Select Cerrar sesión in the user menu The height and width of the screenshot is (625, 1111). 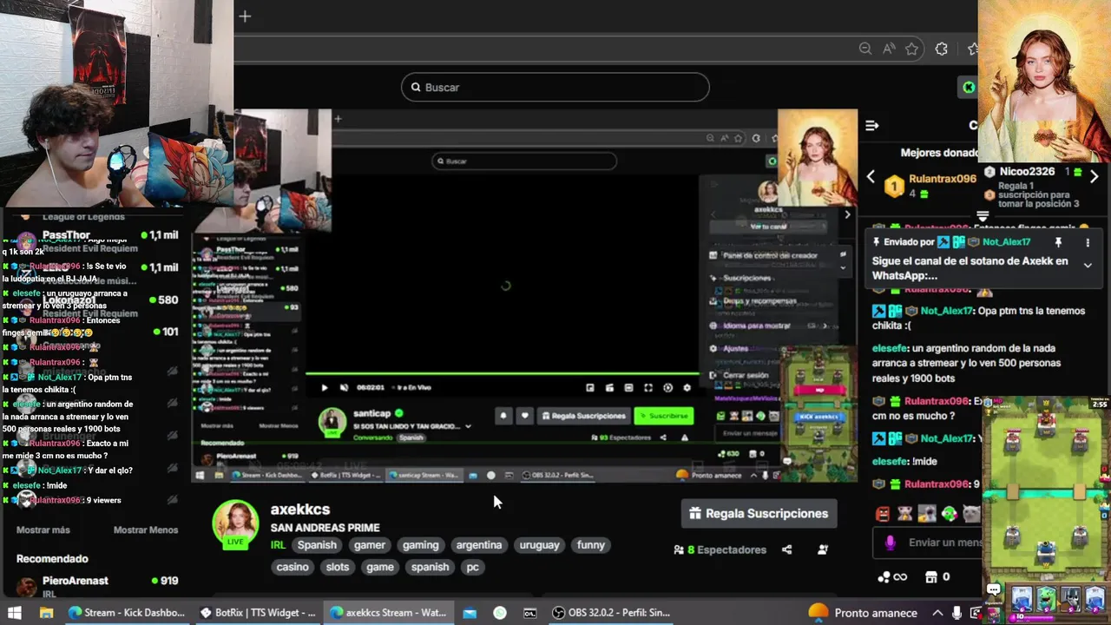(x=746, y=375)
